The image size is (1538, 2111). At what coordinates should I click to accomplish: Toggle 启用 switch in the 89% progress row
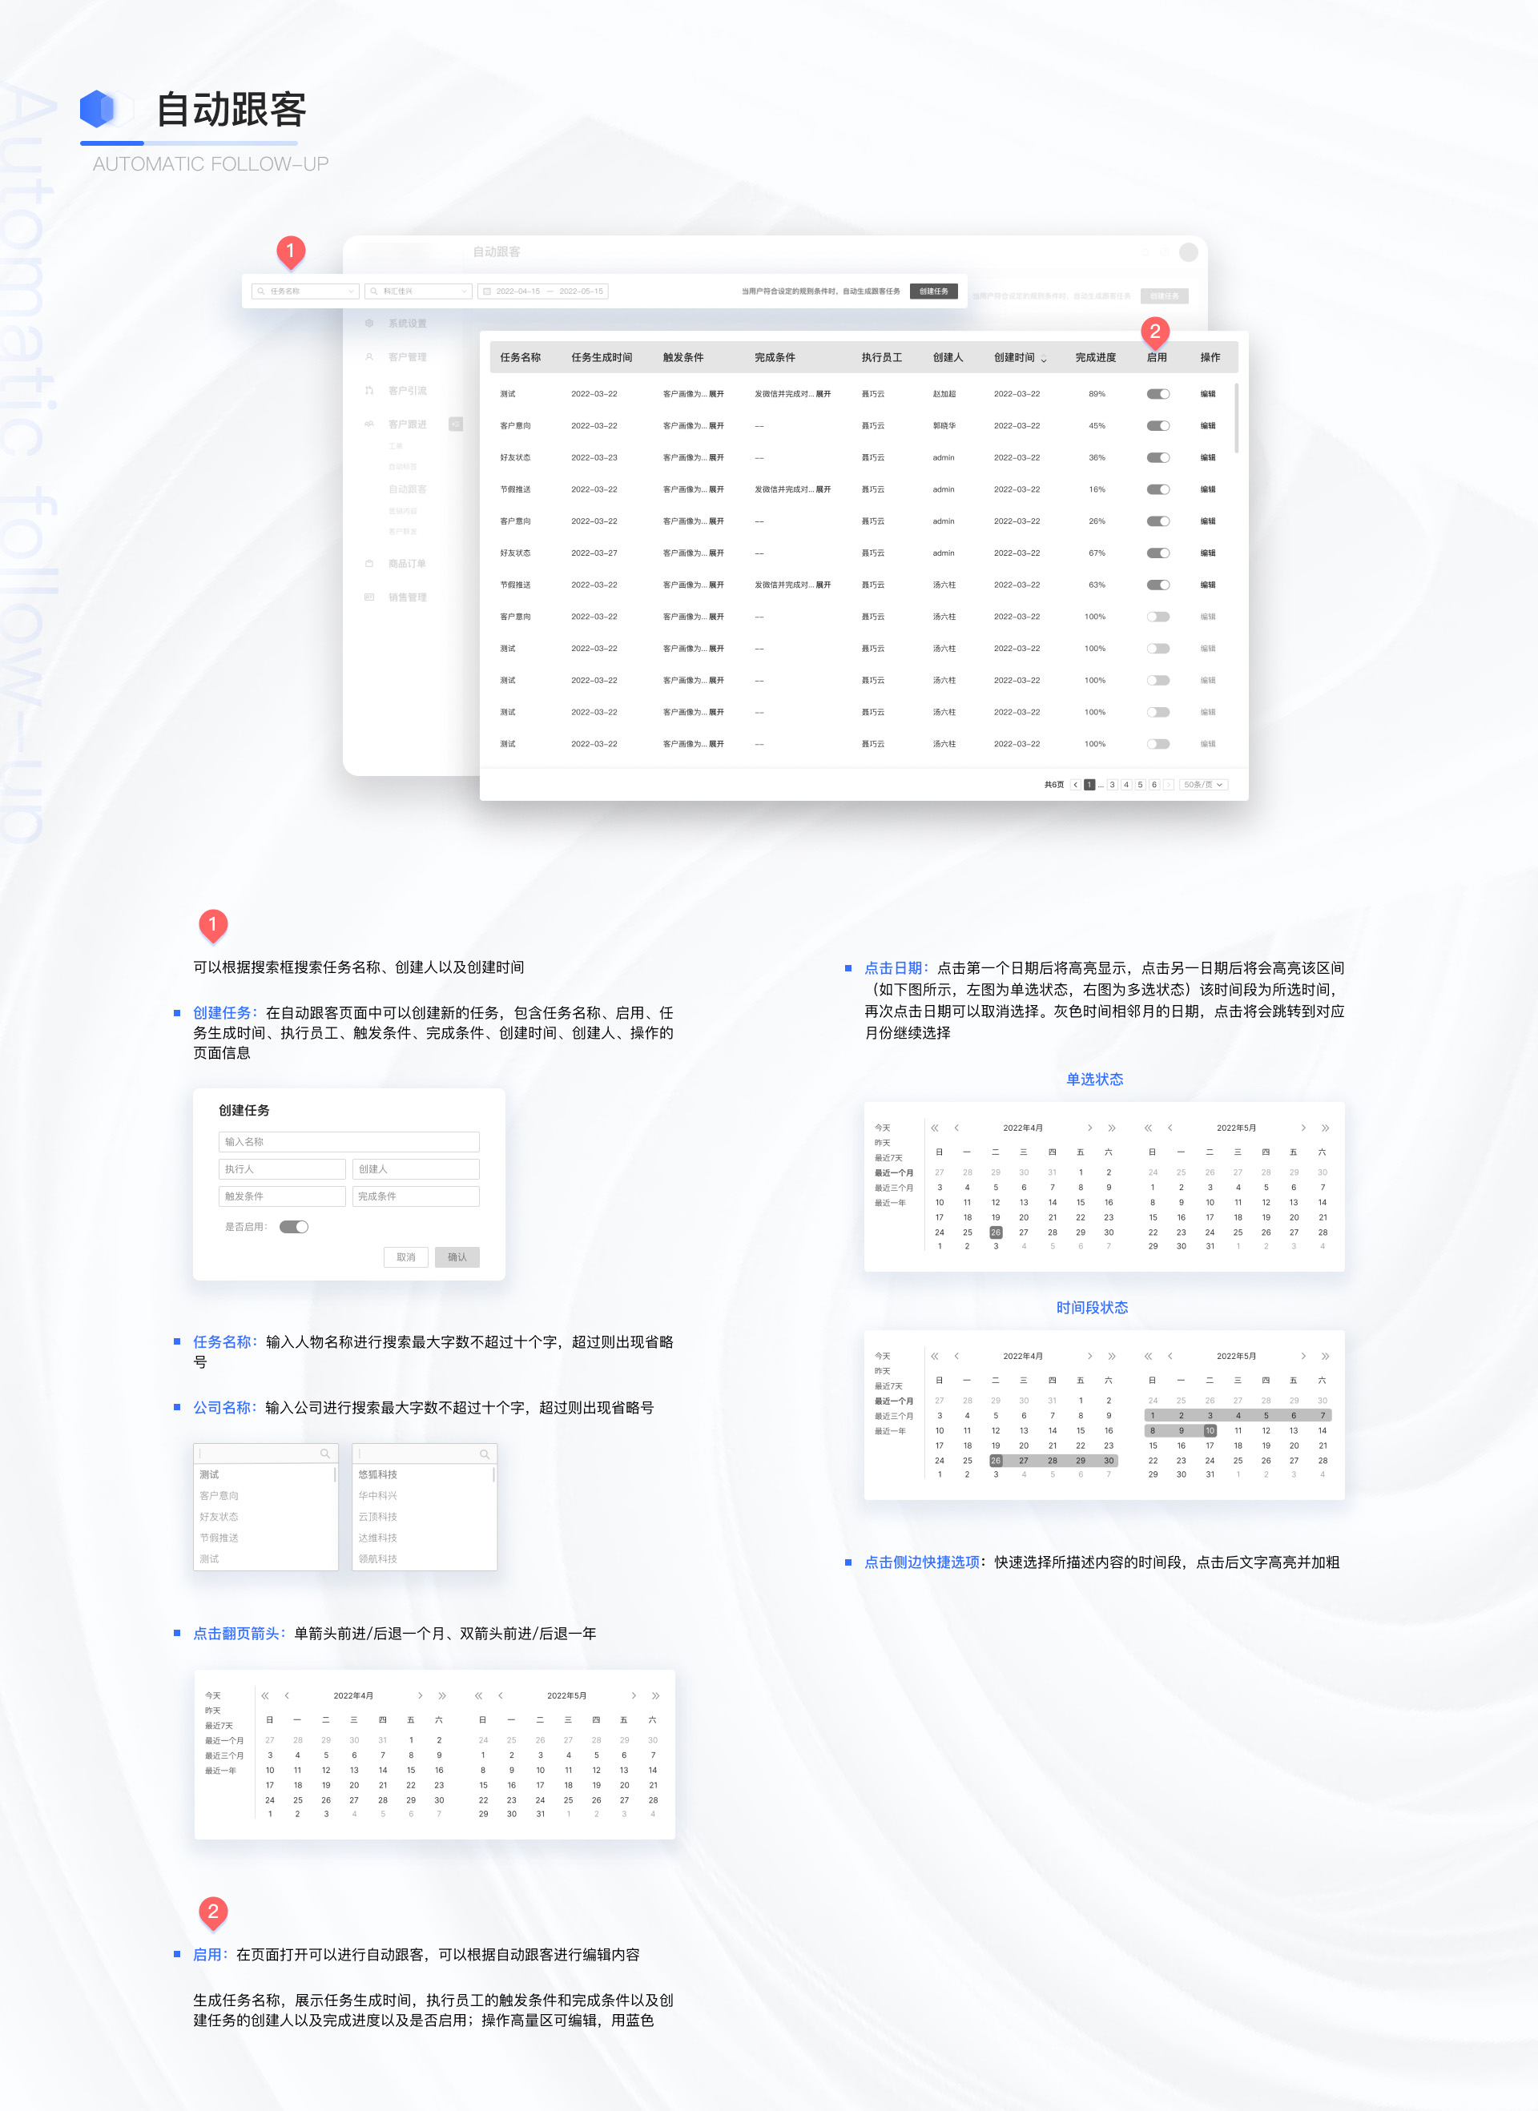pyautogui.click(x=1158, y=394)
